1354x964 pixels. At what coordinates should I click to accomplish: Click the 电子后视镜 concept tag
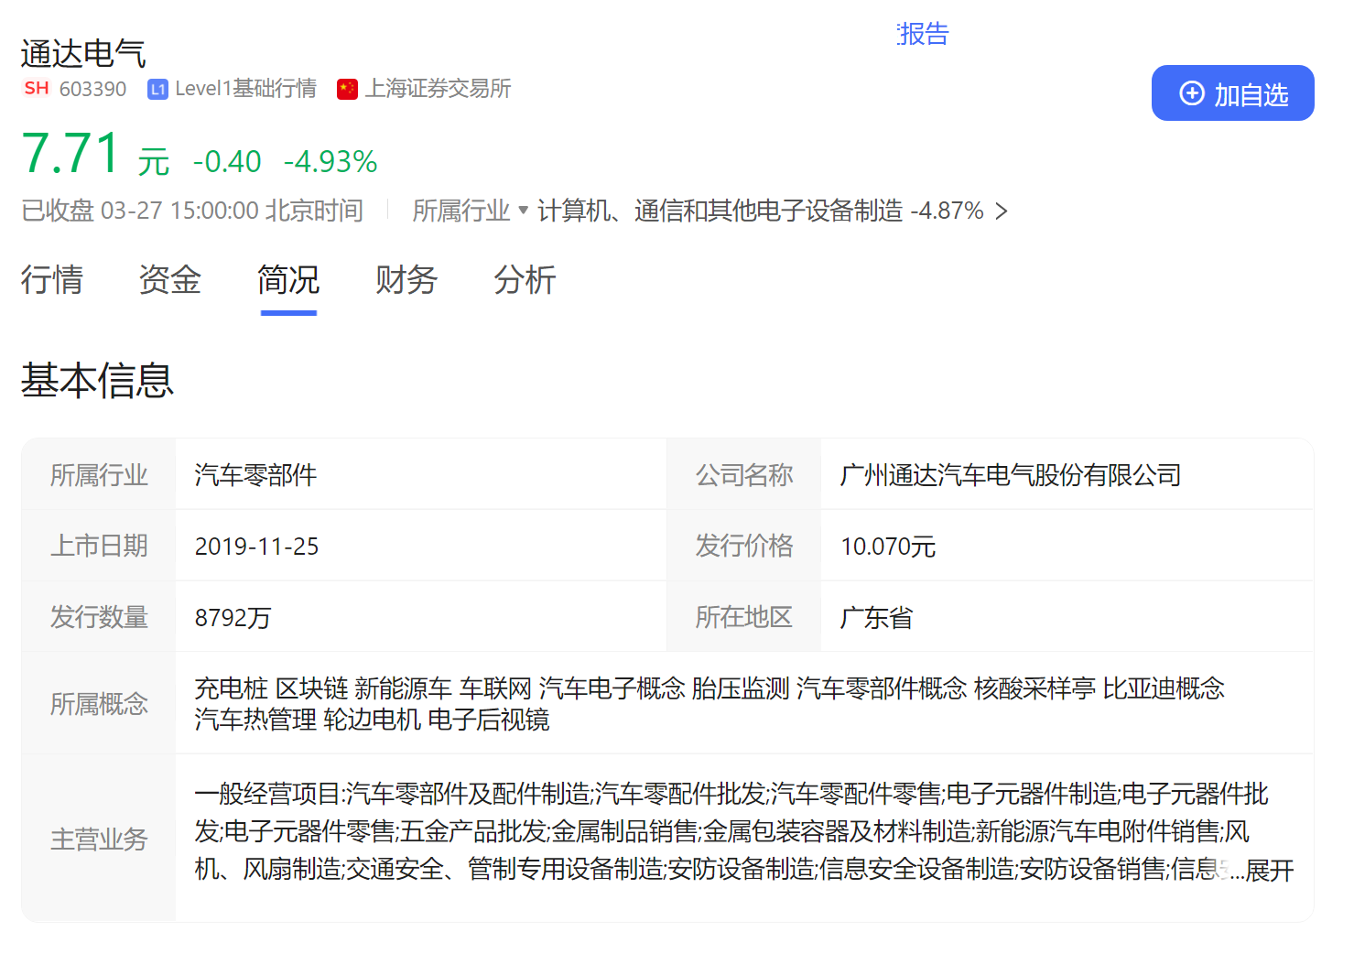489,720
